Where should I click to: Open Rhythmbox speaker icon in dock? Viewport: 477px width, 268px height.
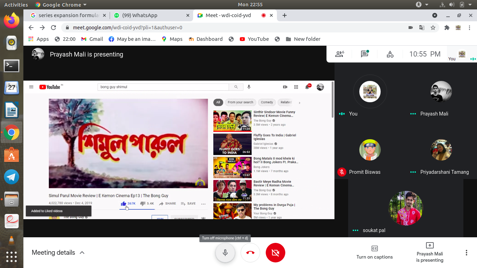pyautogui.click(x=12, y=43)
